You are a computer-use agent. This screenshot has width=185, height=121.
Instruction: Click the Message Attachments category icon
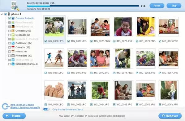13,39
